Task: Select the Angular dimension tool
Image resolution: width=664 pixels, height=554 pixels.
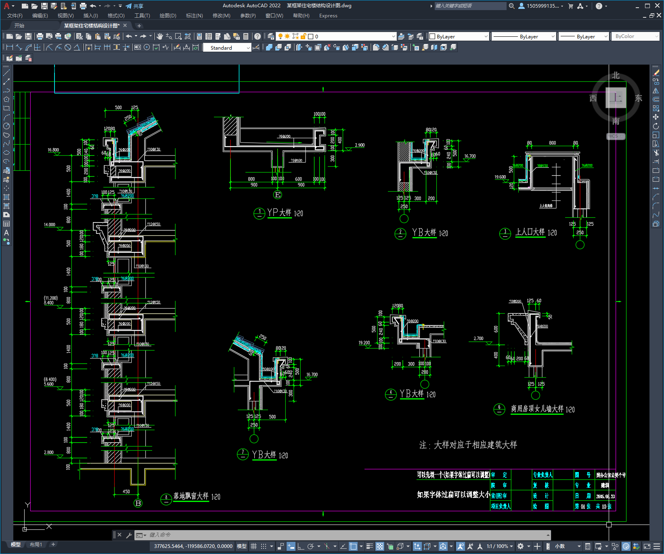Action: (77, 47)
